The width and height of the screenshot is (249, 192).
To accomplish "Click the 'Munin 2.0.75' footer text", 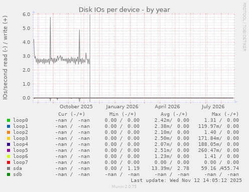I will tap(124, 186).
